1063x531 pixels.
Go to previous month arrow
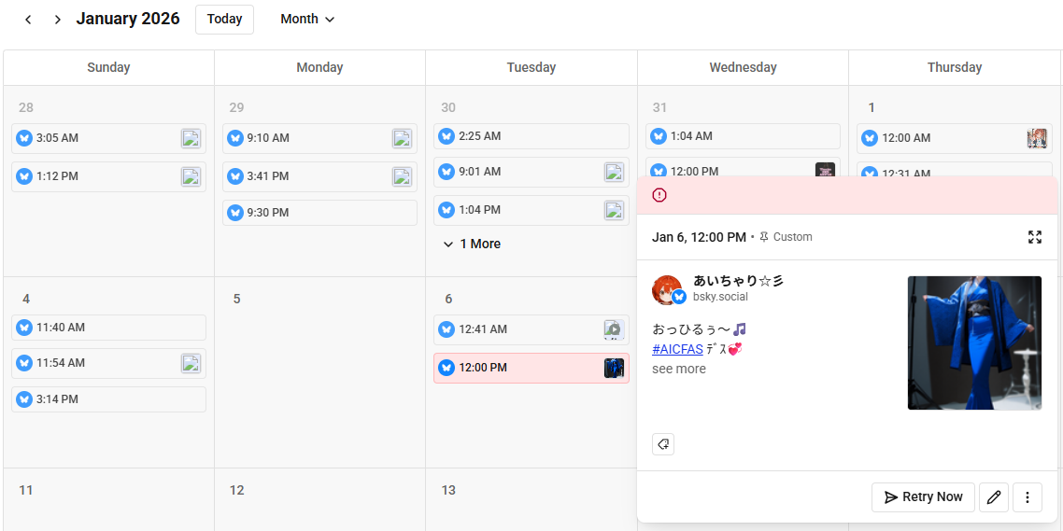coord(28,20)
